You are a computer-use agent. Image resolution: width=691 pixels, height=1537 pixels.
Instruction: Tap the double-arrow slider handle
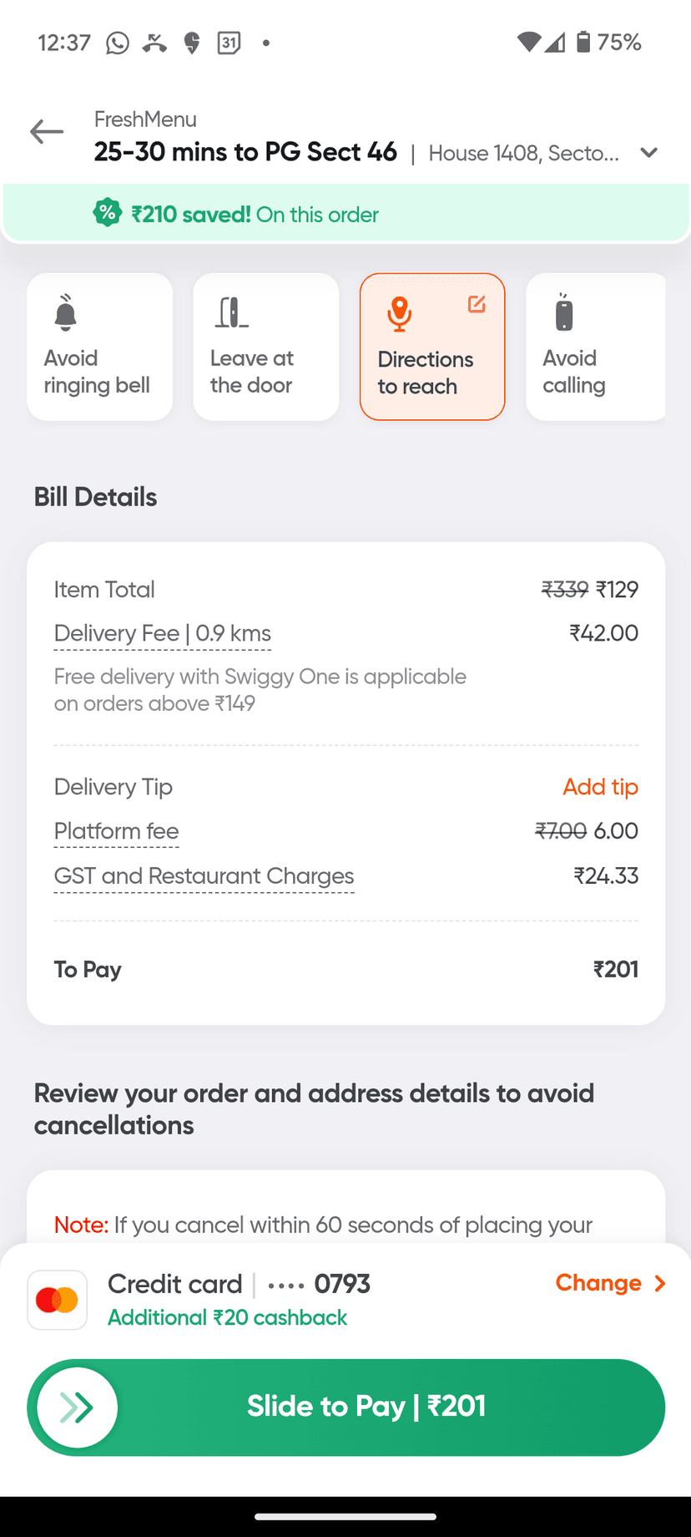[78, 1408]
